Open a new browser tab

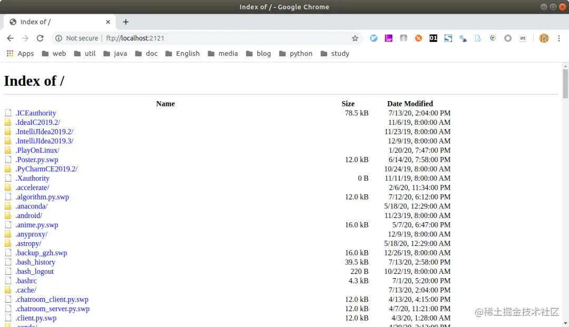pyautogui.click(x=125, y=22)
